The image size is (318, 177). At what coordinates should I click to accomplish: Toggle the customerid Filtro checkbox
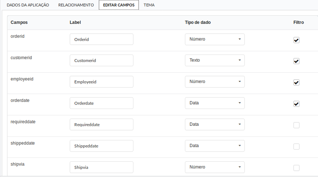(x=296, y=61)
